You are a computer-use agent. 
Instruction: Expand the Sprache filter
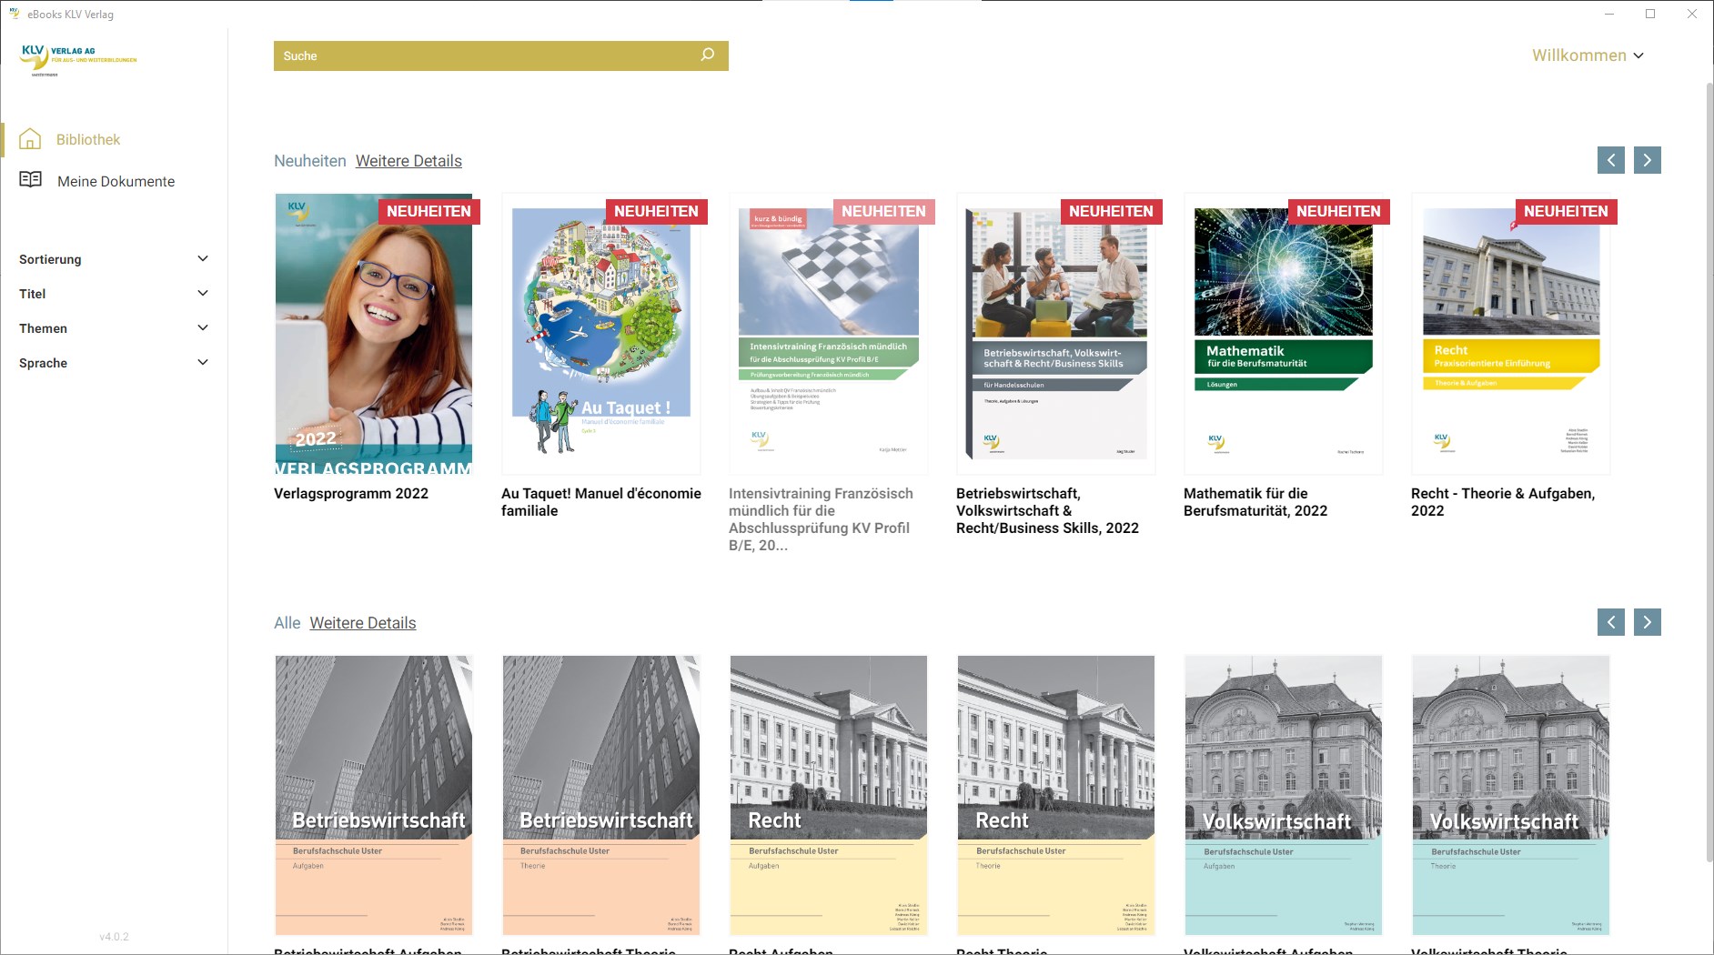114,363
